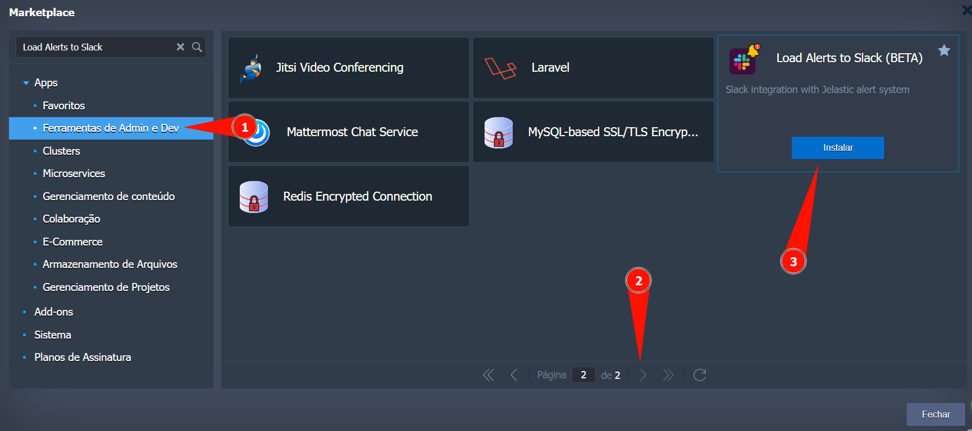Open the Clusters category
This screenshot has width=972, height=431.
tap(61, 151)
